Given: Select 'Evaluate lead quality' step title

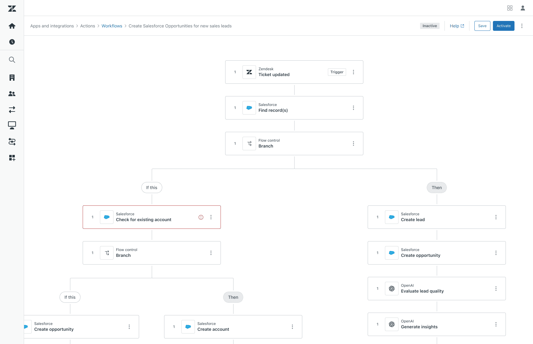Looking at the screenshot, I should pos(422,291).
